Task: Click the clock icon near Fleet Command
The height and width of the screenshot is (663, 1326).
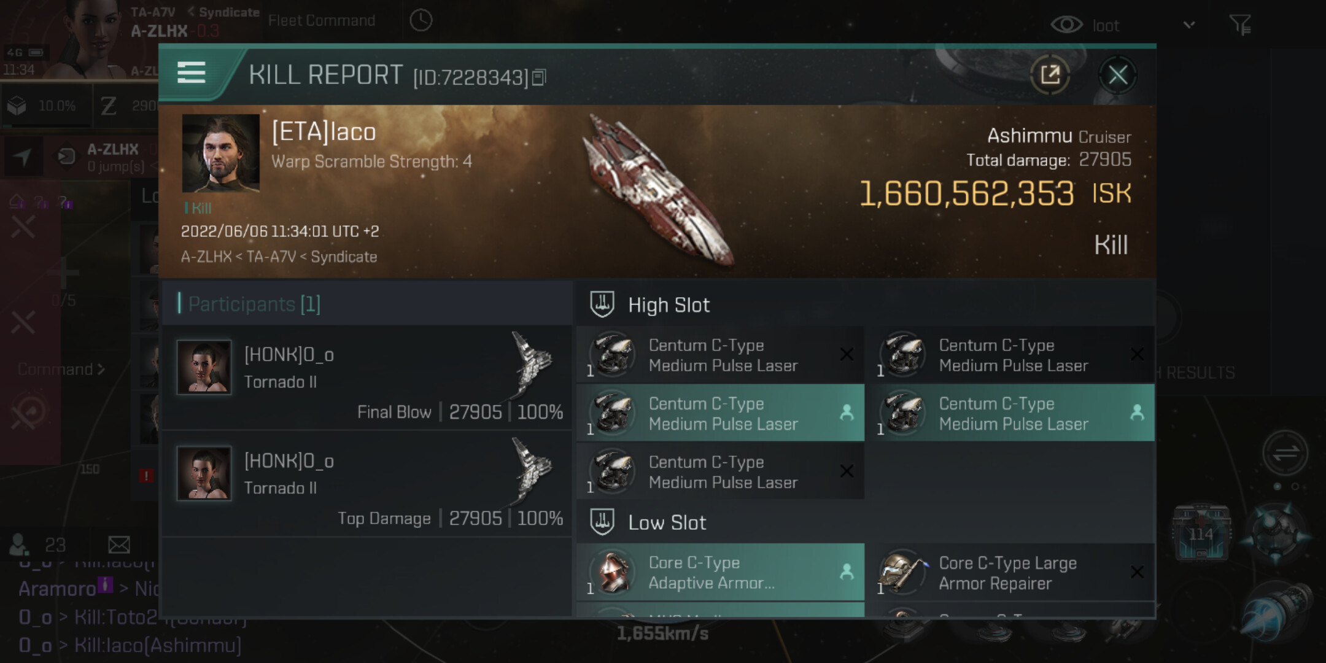Action: (x=421, y=20)
